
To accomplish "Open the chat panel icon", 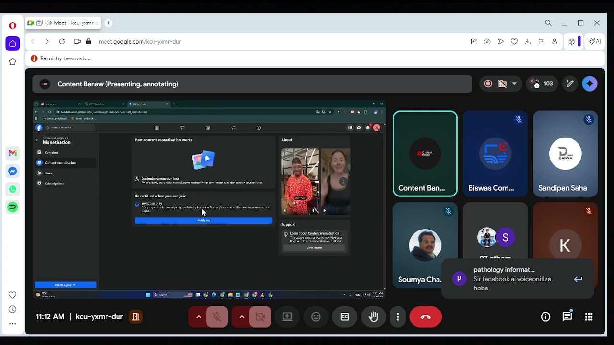I will pos(567,317).
